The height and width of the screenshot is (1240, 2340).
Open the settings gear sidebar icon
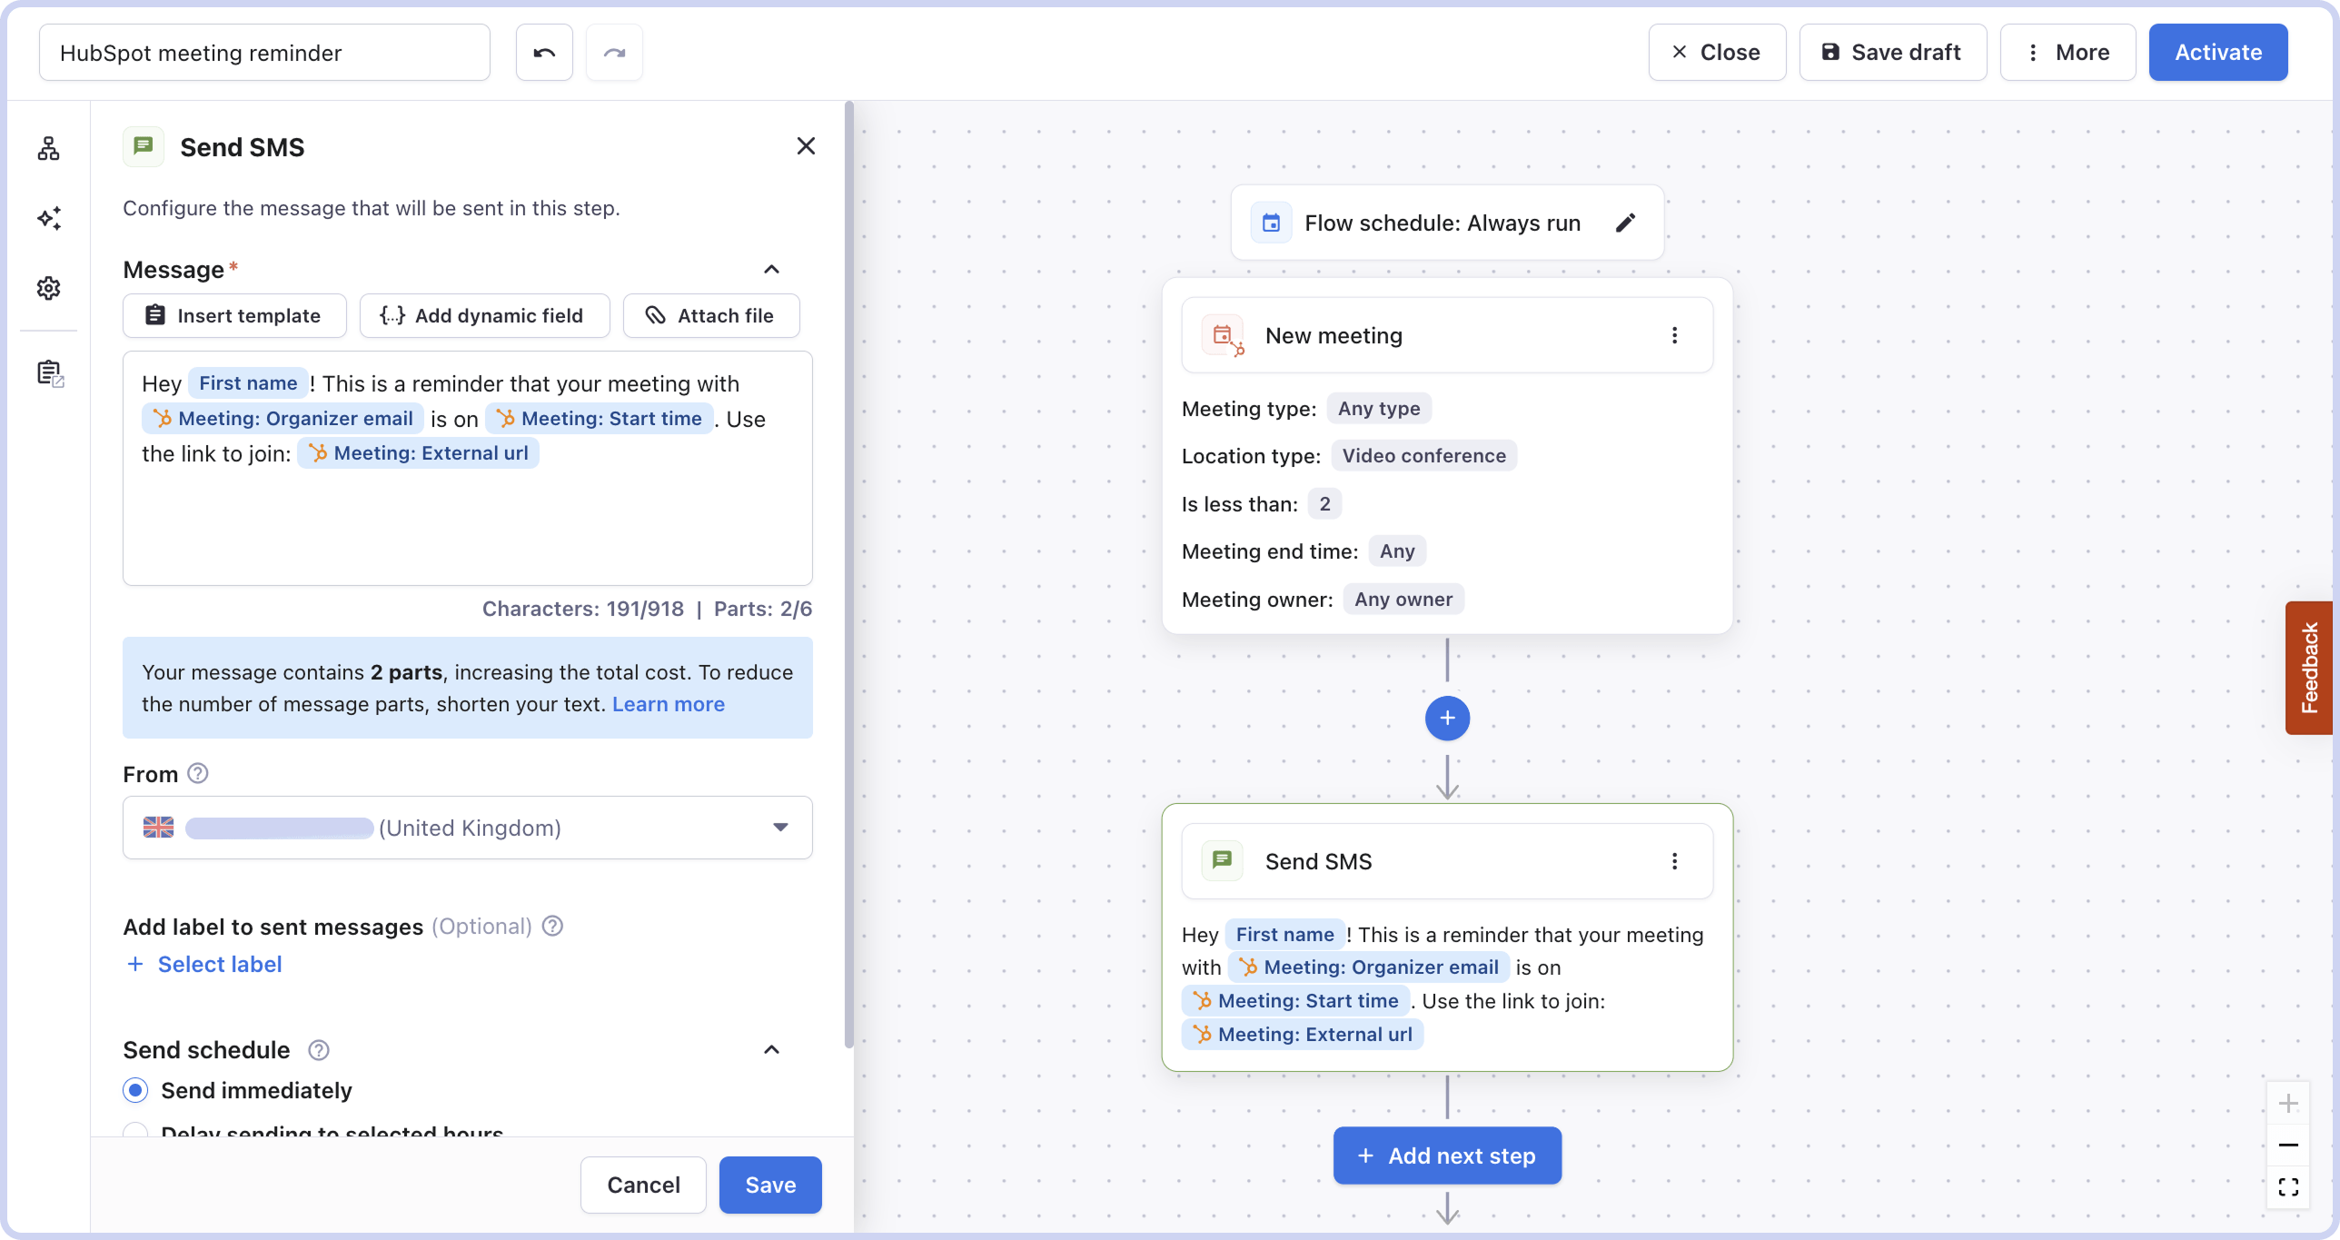click(x=49, y=288)
